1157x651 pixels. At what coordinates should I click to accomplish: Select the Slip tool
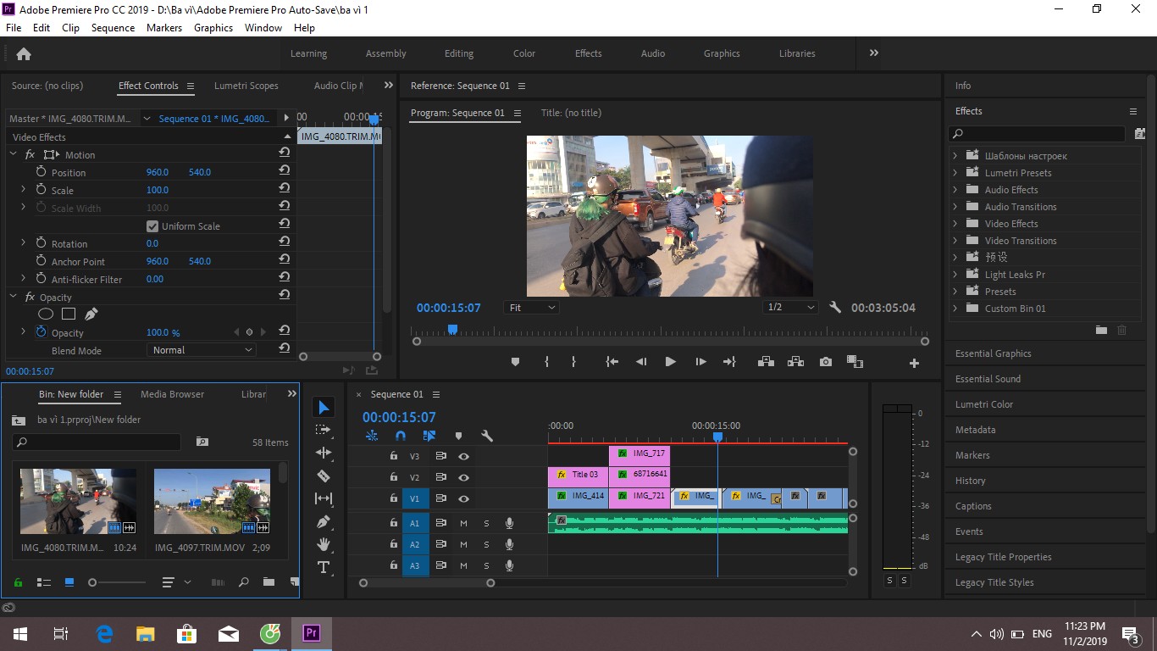pos(323,498)
